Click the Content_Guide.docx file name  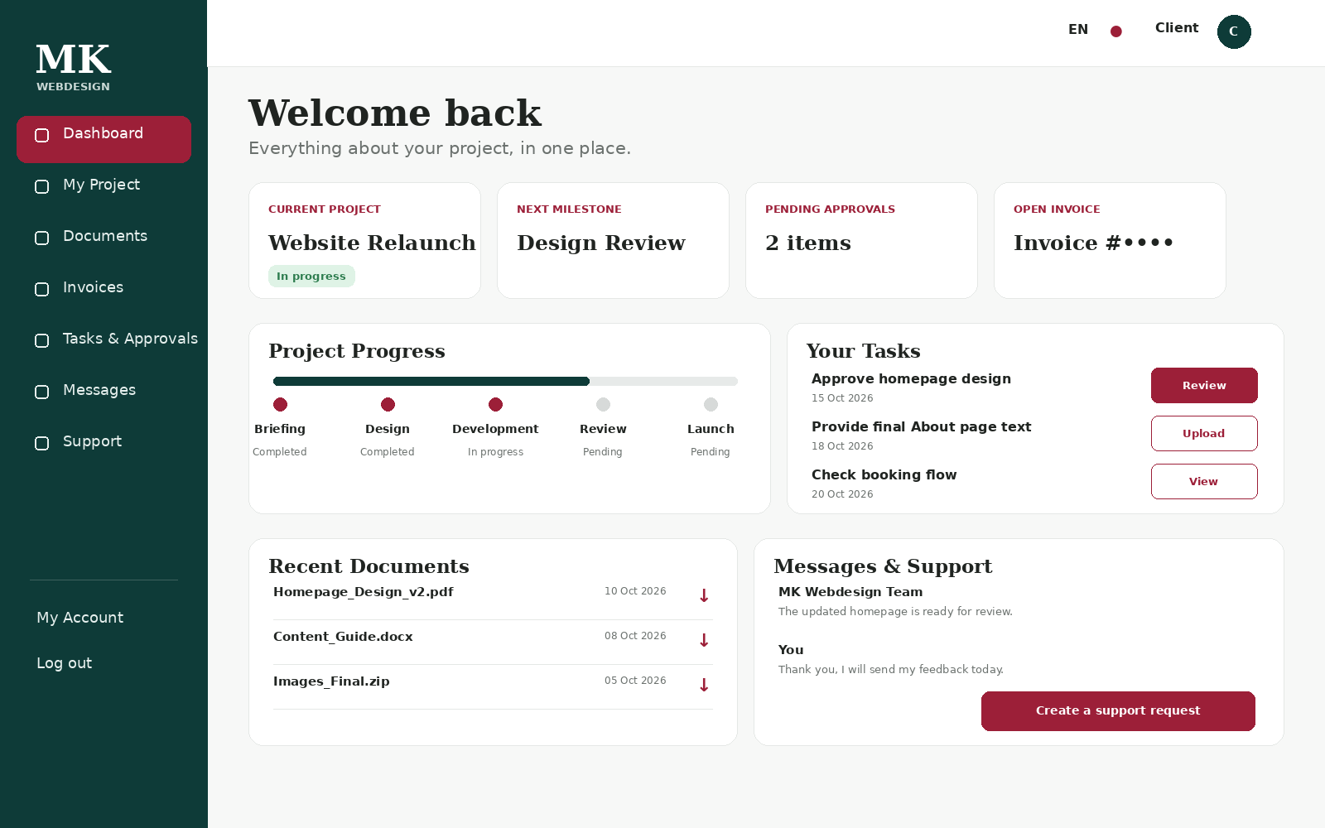point(343,637)
